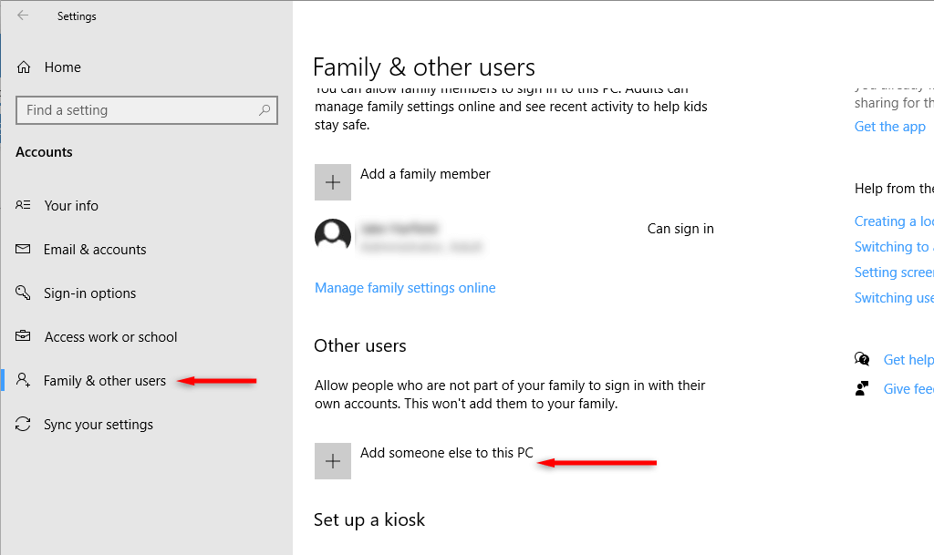Open Home from the sidebar
This screenshot has height=555, width=934.
tap(62, 67)
